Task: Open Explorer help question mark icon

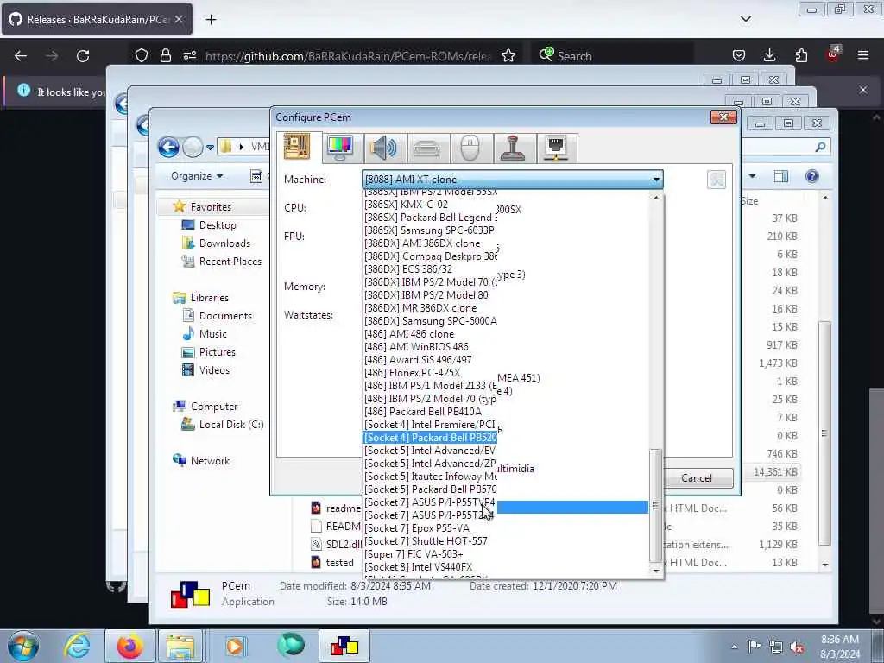Action: point(811,176)
